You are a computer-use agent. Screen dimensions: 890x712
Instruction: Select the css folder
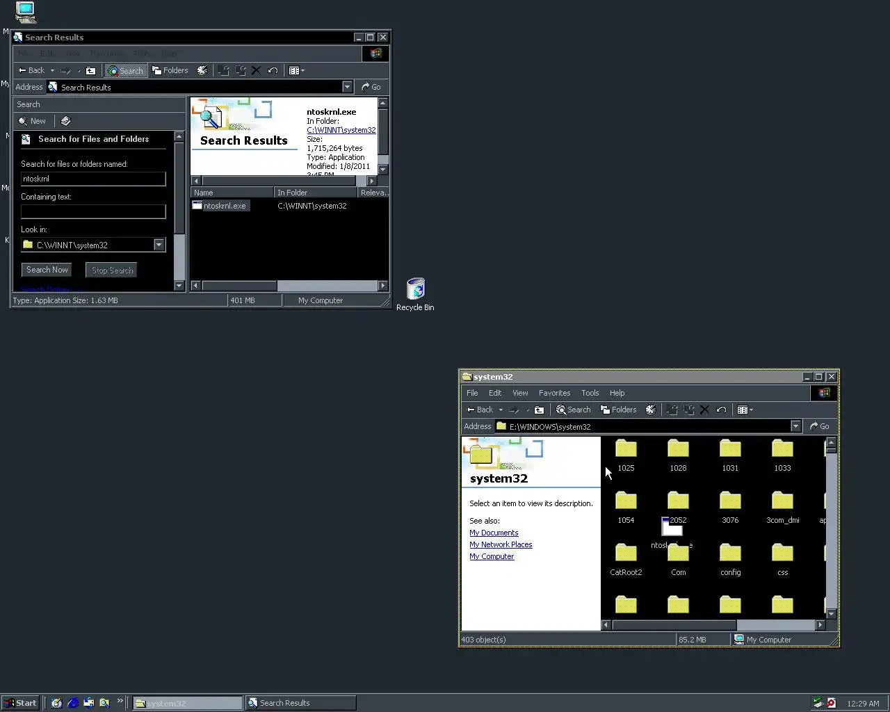pos(782,560)
